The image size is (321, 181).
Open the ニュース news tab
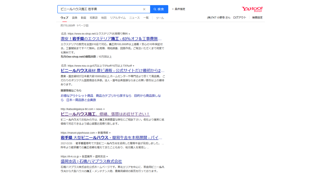[x=134, y=18]
